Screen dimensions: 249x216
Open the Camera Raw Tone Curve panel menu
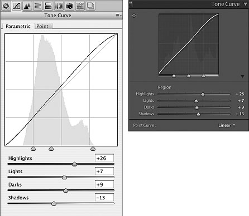point(118,15)
